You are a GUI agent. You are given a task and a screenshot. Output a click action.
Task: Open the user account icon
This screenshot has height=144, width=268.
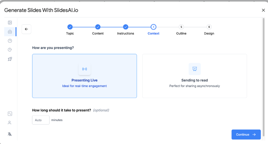point(10,123)
